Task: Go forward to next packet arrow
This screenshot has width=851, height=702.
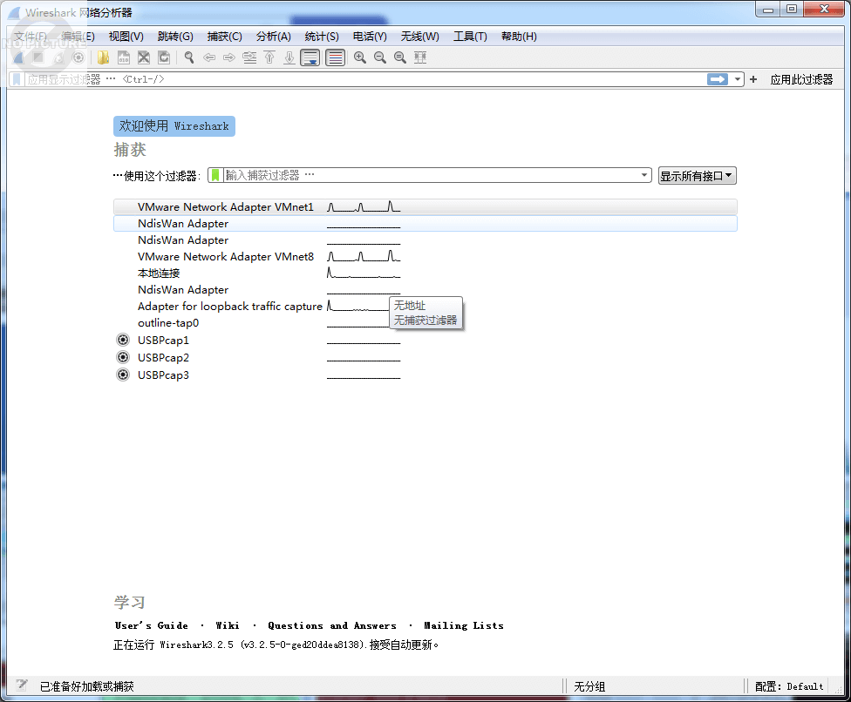Action: [x=229, y=57]
